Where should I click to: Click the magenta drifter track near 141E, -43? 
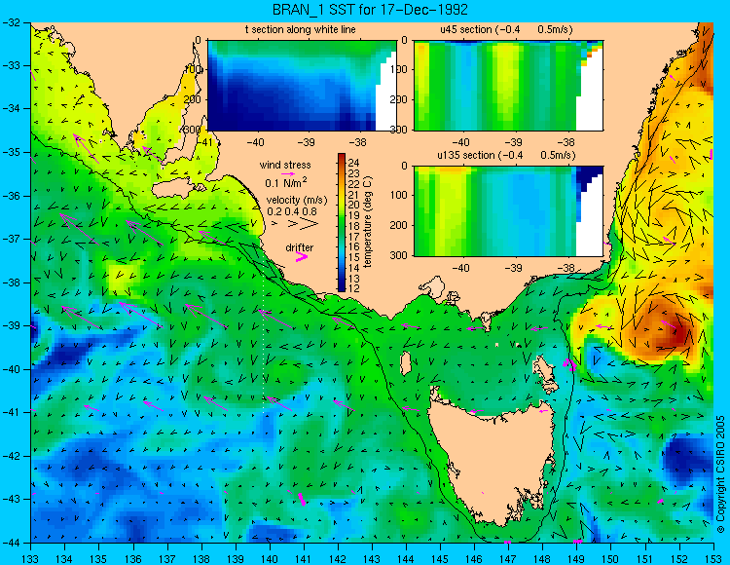click(301, 499)
